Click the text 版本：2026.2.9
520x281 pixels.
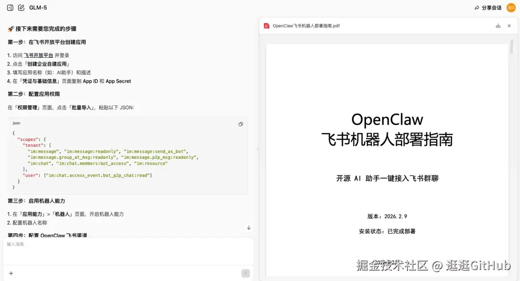pos(387,217)
